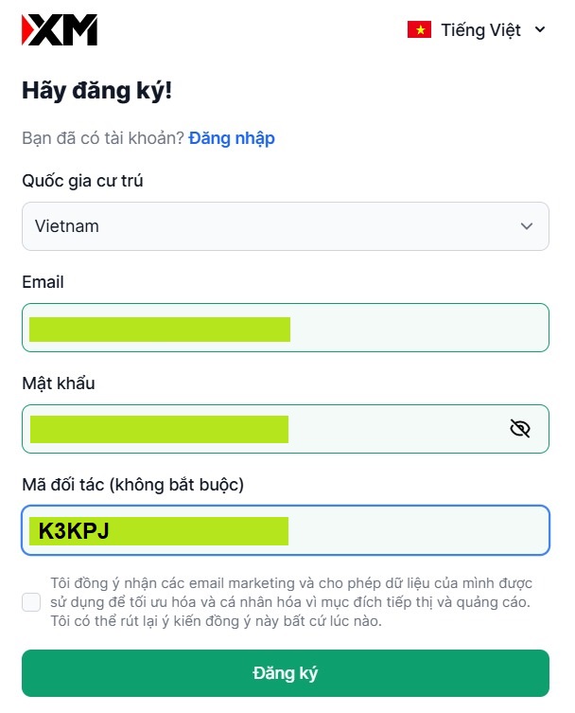The image size is (575, 713).
Task: Toggle password visibility with the eye icon
Action: (x=519, y=429)
